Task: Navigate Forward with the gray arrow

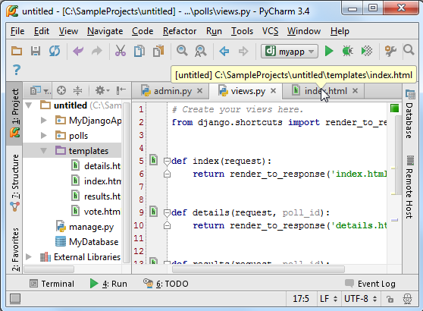Action: click(x=243, y=51)
